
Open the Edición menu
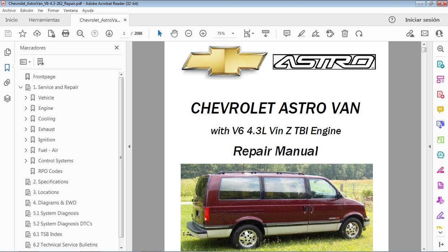(26, 10)
